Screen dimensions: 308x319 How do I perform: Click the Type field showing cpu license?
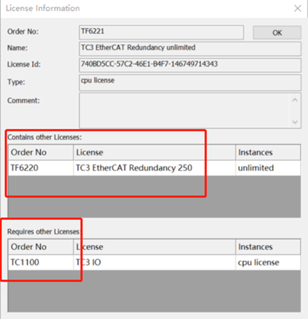(x=190, y=82)
